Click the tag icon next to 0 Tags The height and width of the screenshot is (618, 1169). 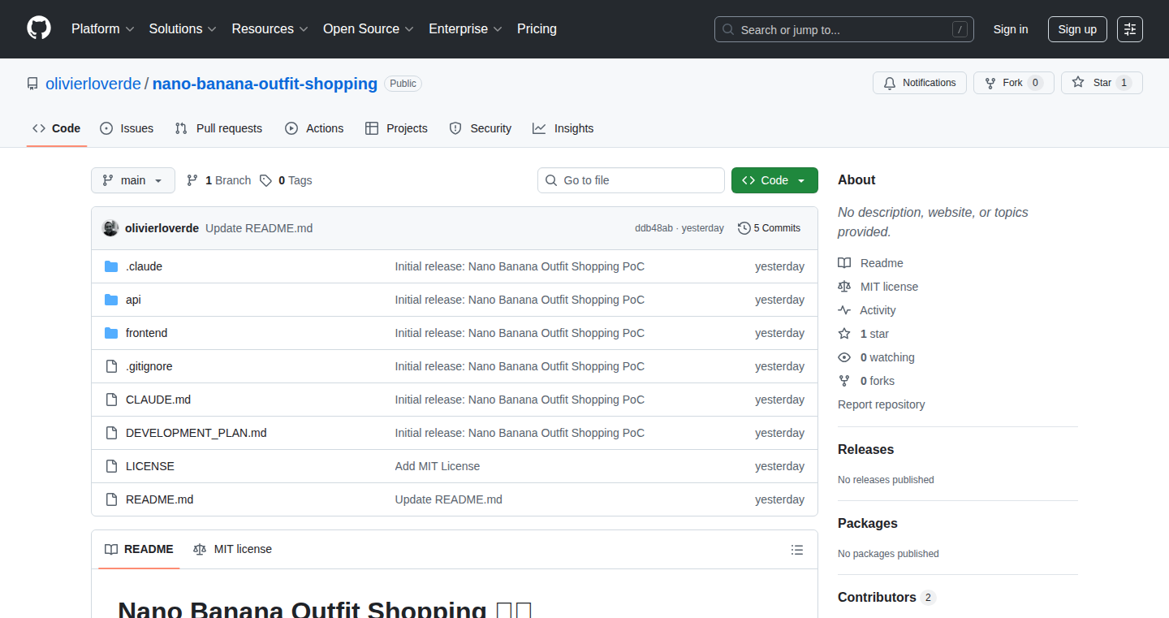click(266, 180)
